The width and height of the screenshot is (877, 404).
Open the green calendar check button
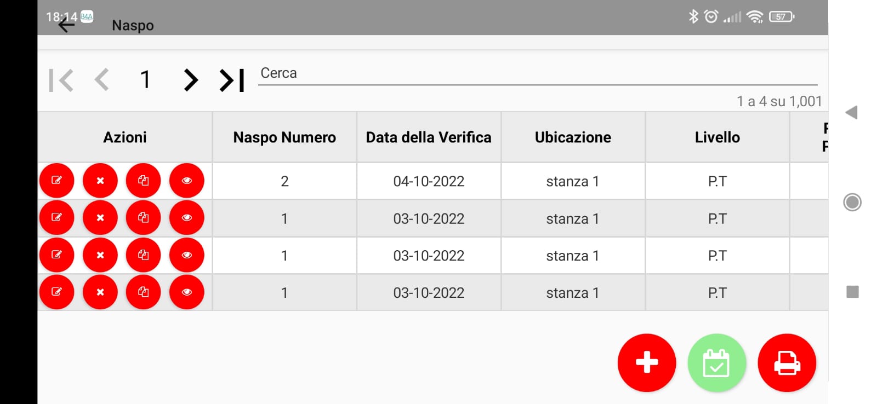coord(716,362)
